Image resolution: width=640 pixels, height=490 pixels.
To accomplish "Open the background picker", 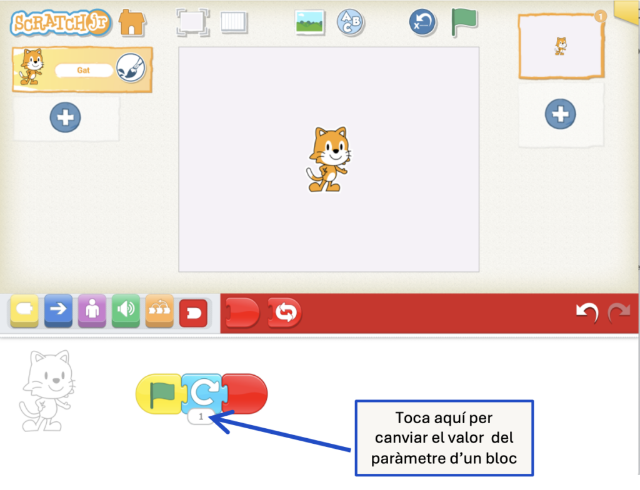I will [x=309, y=22].
